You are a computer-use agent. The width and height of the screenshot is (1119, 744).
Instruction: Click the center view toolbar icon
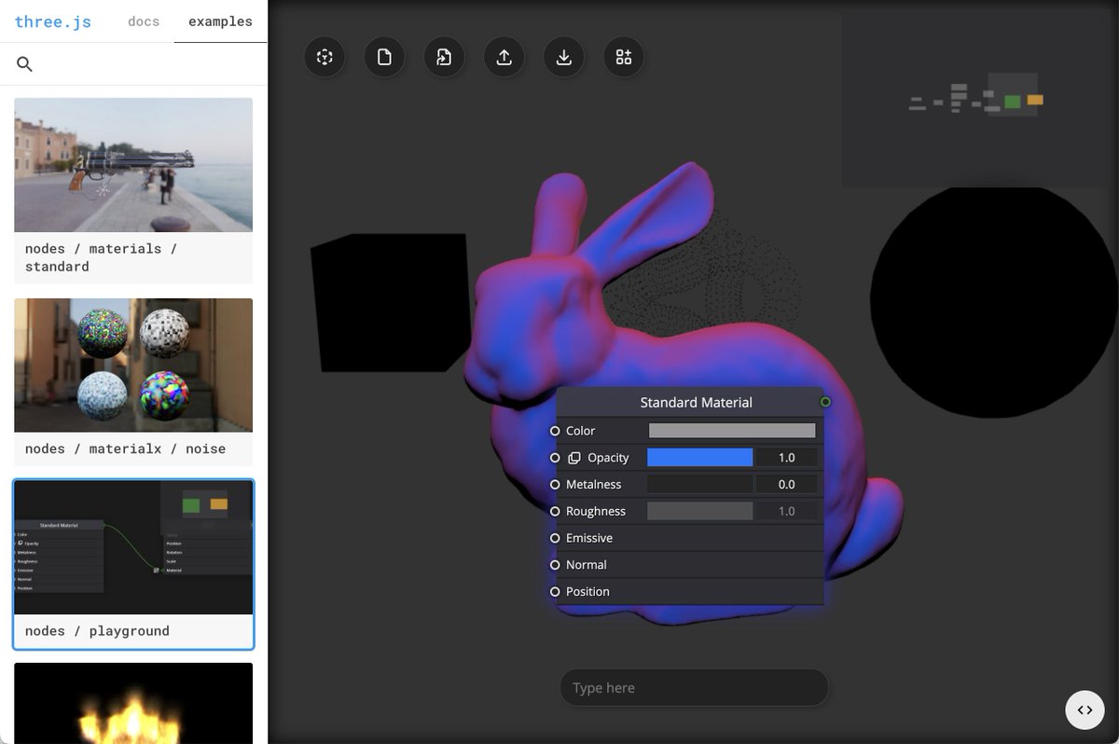pos(325,57)
